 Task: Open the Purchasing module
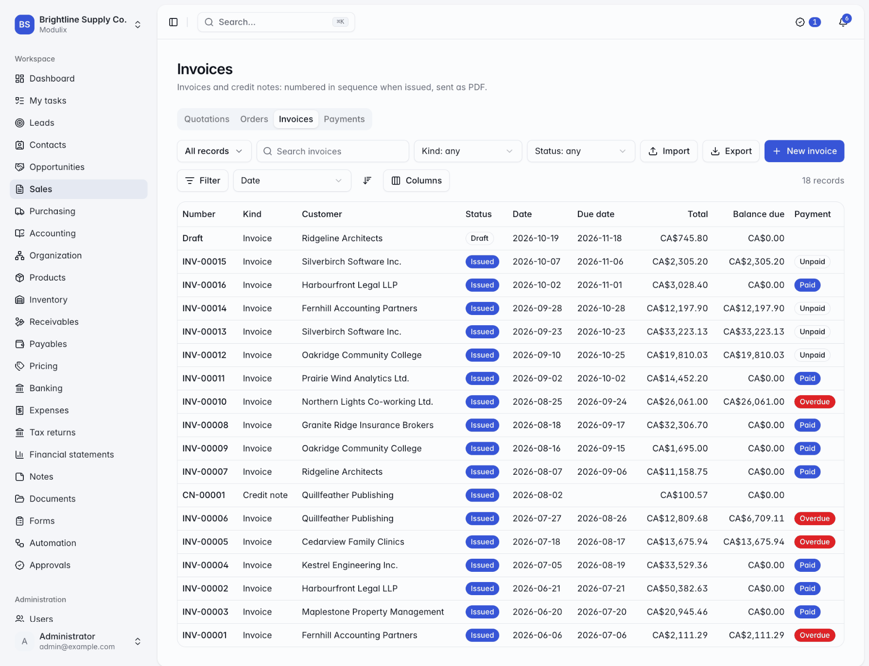point(79,211)
